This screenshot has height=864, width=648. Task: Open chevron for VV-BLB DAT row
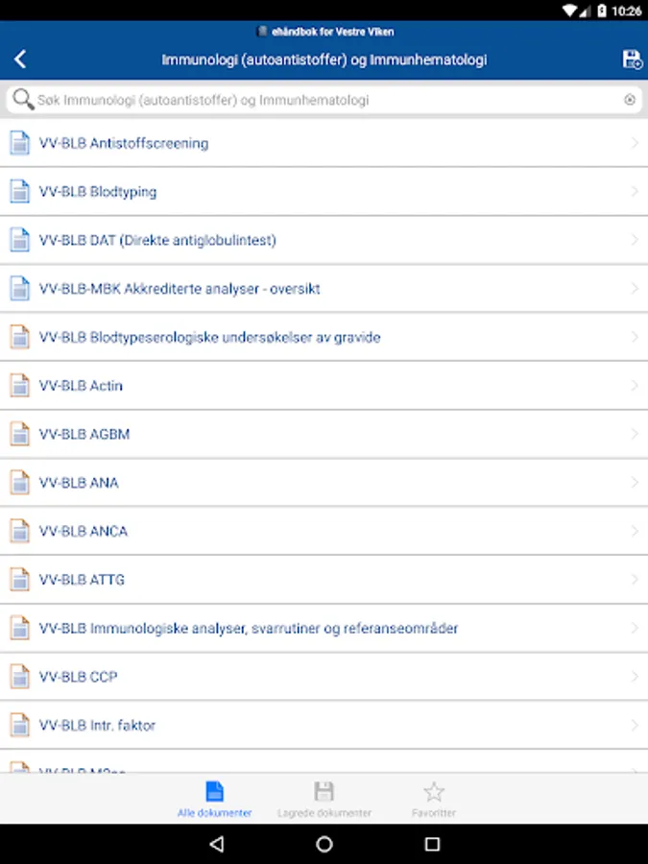(x=635, y=240)
